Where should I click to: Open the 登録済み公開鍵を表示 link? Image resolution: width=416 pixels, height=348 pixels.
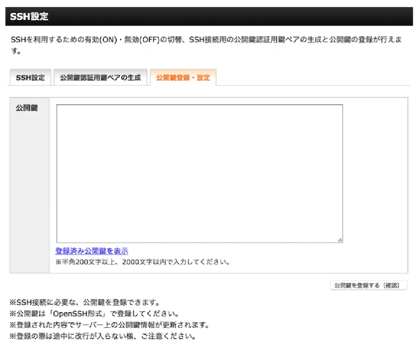point(92,251)
